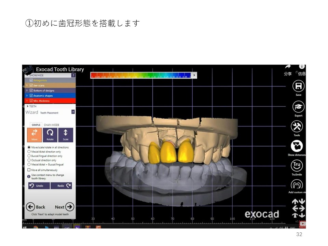Screen dimensions: 328x246
Task: Select the Scale tool
Action: [66, 135]
